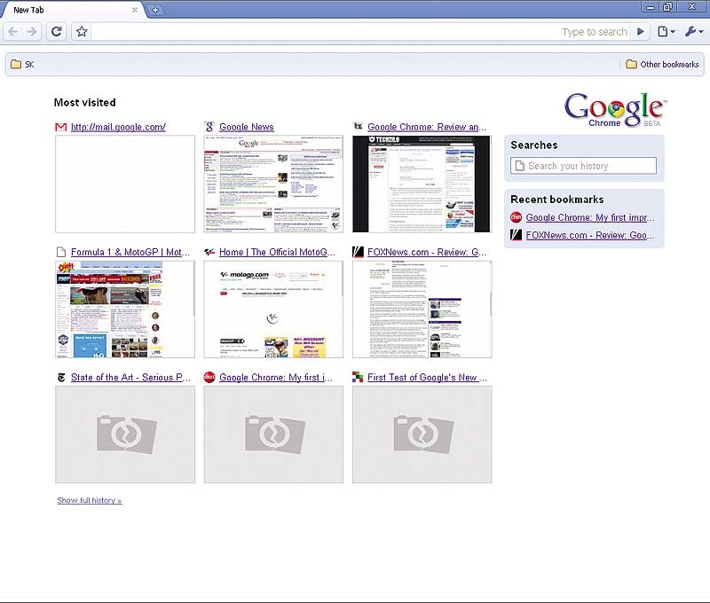The height and width of the screenshot is (603, 710).
Task: Click the Google News favicon
Action: [209, 127]
